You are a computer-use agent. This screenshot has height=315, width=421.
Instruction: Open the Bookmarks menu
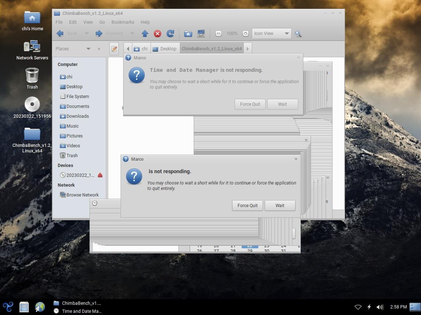pos(122,22)
